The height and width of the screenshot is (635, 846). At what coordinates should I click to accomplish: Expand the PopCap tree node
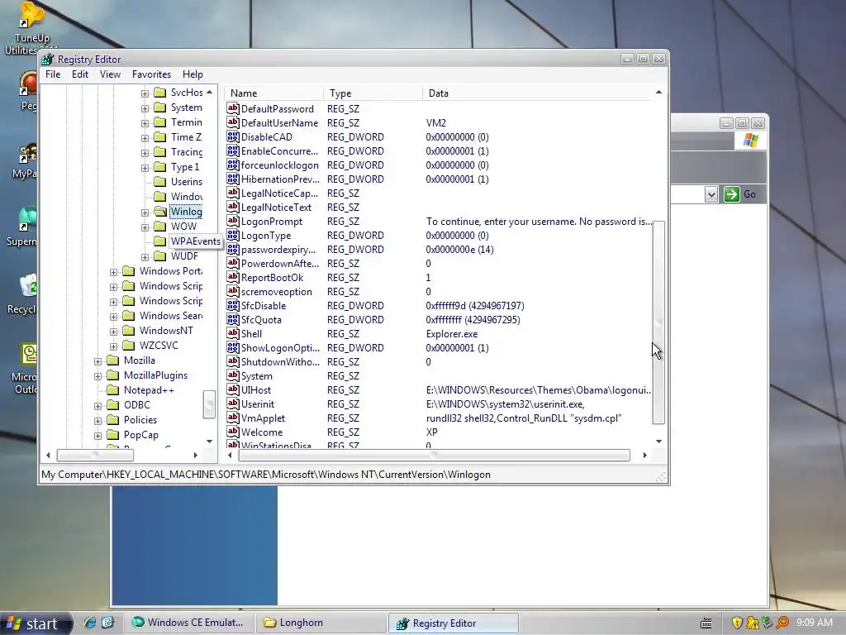click(97, 436)
